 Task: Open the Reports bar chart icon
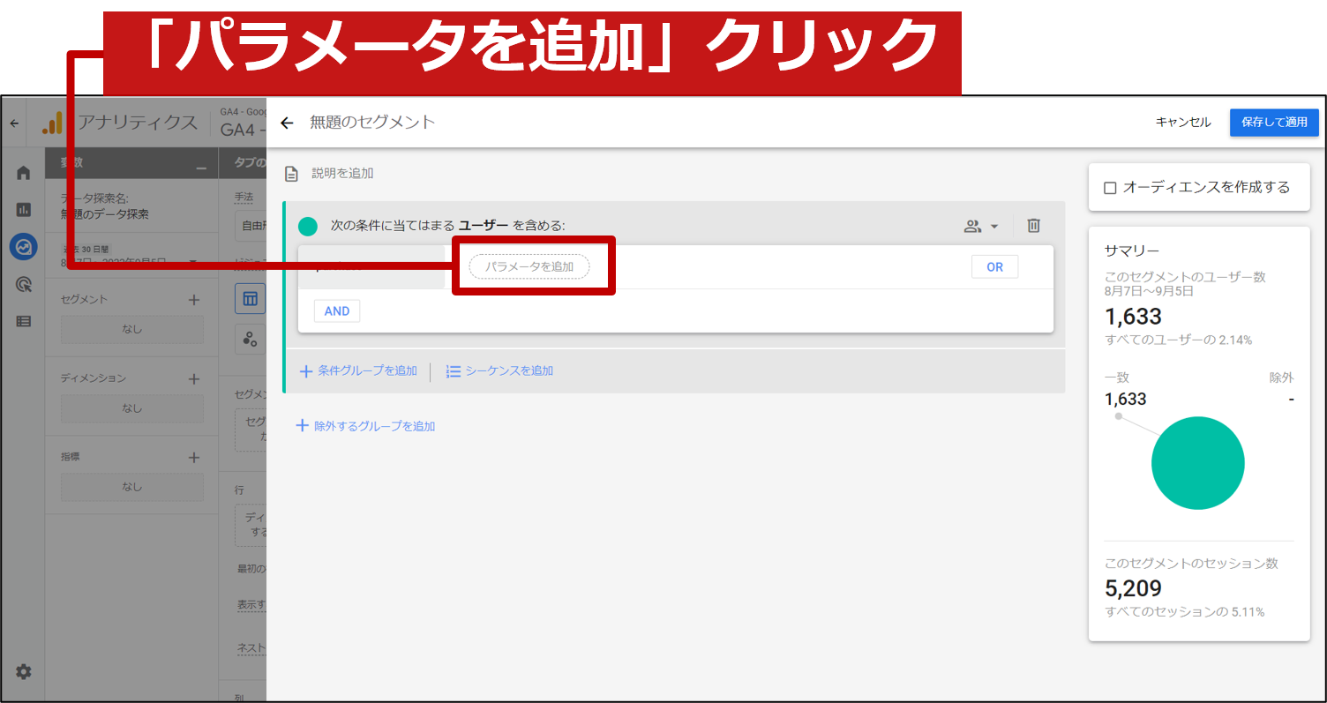[x=24, y=210]
